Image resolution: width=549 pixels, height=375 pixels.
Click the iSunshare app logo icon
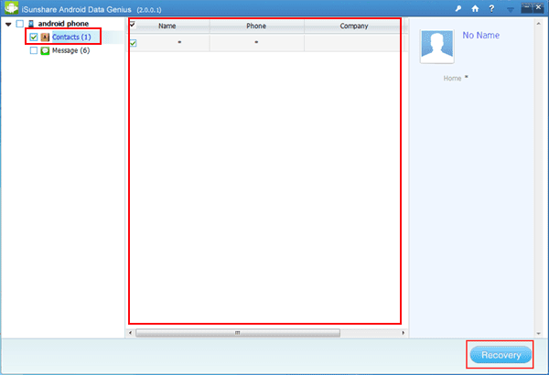point(11,7)
